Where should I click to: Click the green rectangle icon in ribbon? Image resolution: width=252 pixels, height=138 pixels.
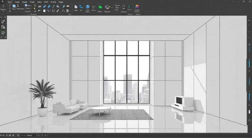100,7
